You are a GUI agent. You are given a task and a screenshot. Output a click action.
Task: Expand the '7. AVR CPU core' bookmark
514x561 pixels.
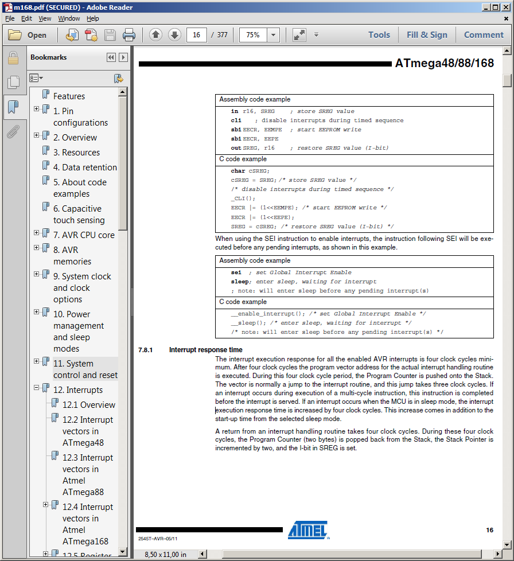pyautogui.click(x=37, y=232)
